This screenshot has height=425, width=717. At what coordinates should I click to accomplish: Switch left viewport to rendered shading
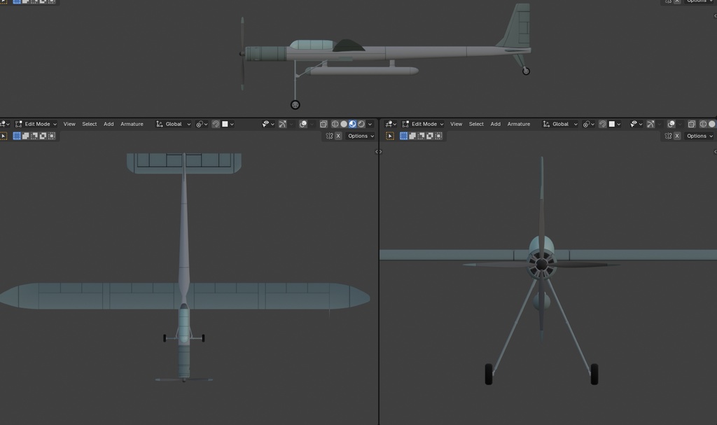pos(361,124)
